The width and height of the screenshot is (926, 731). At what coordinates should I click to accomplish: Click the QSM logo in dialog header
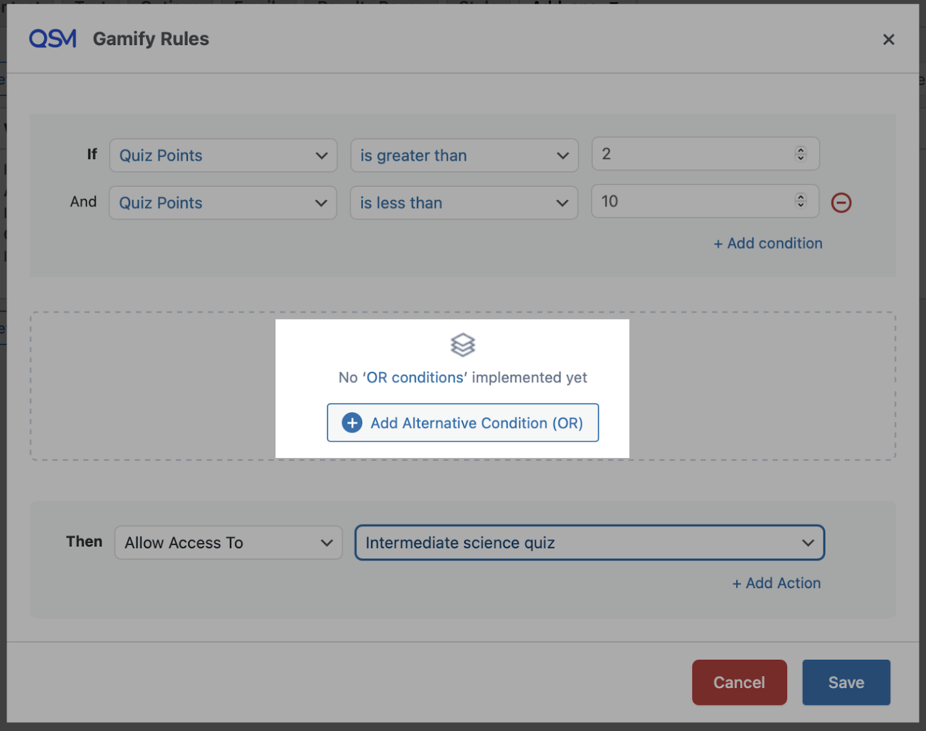(53, 39)
